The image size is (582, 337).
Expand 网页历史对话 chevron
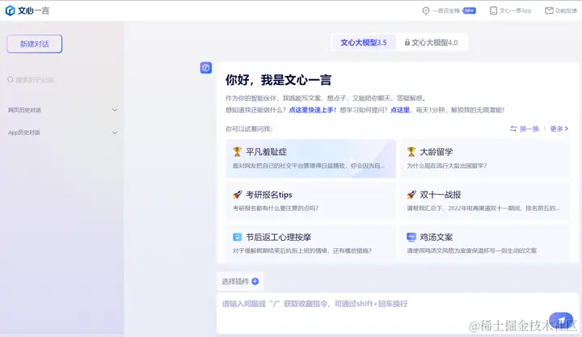[115, 110]
